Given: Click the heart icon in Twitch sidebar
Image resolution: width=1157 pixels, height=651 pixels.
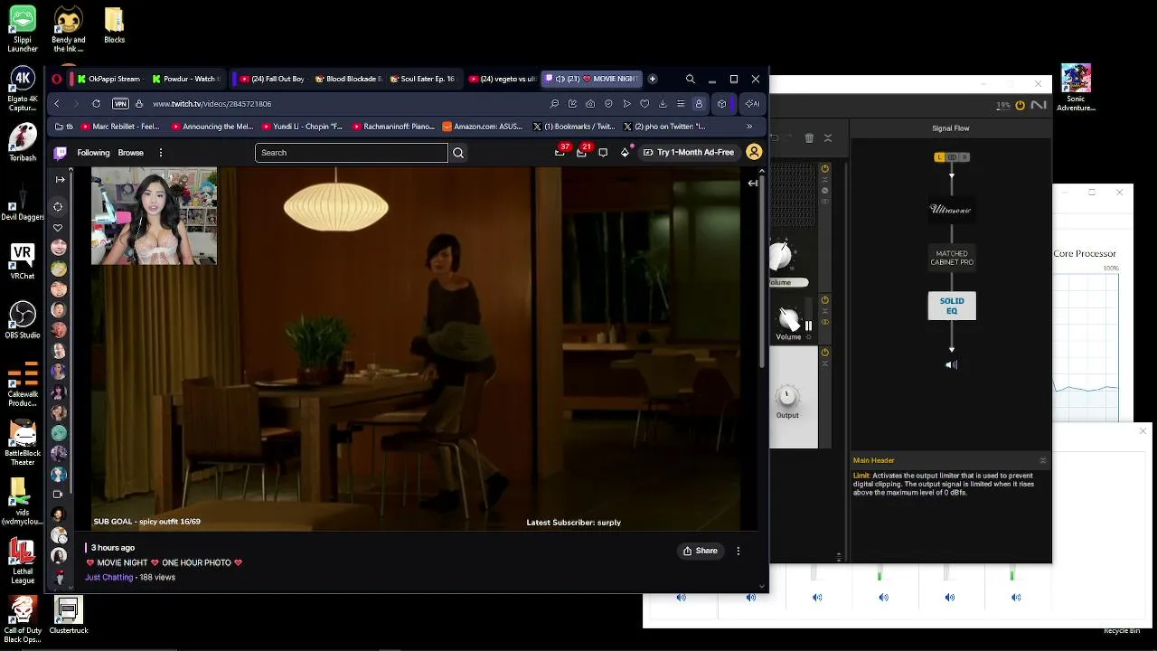Looking at the screenshot, I should click(x=59, y=228).
